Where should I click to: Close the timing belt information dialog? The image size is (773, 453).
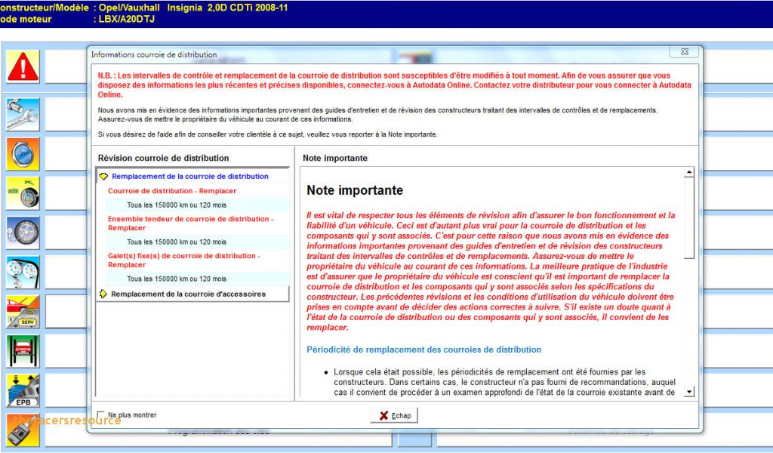pyautogui.click(x=683, y=52)
